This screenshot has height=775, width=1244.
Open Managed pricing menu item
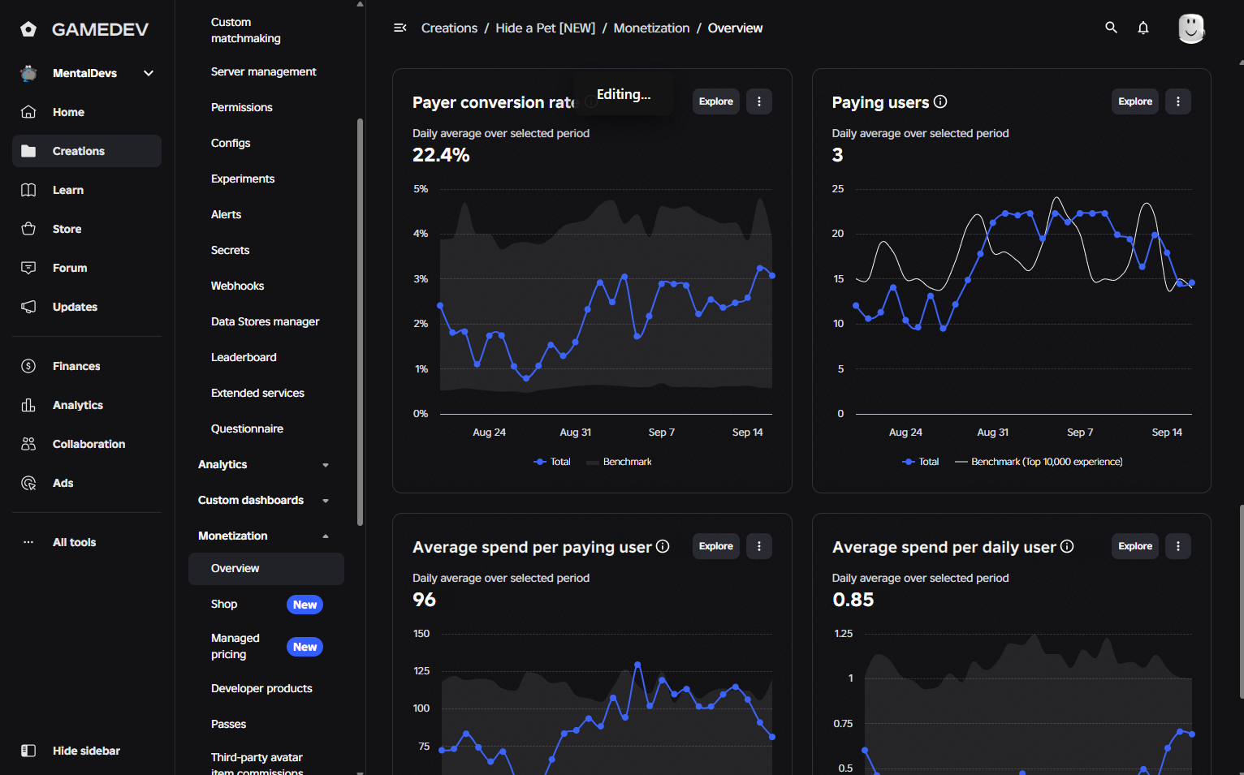pyautogui.click(x=266, y=646)
